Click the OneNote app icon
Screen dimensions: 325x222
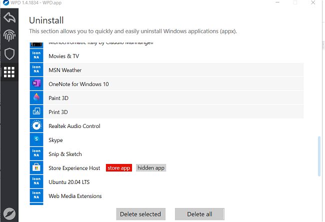36,83
